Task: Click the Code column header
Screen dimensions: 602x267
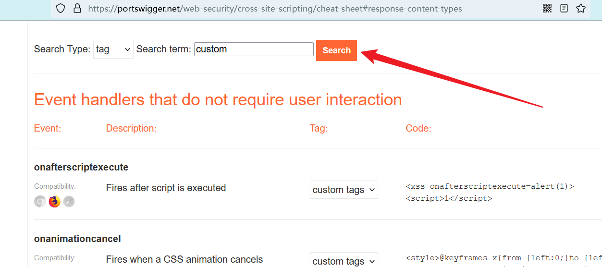Action: [418, 128]
